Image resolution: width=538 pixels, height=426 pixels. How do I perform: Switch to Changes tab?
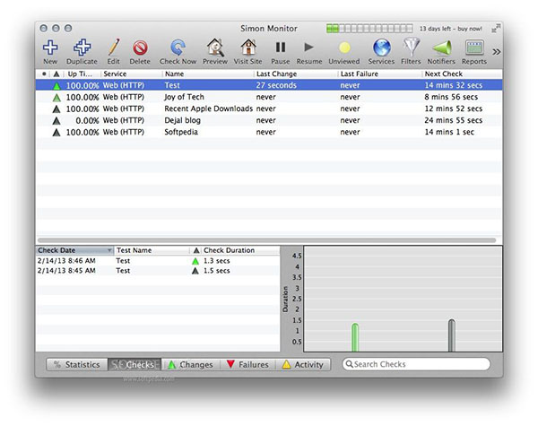[x=190, y=364]
